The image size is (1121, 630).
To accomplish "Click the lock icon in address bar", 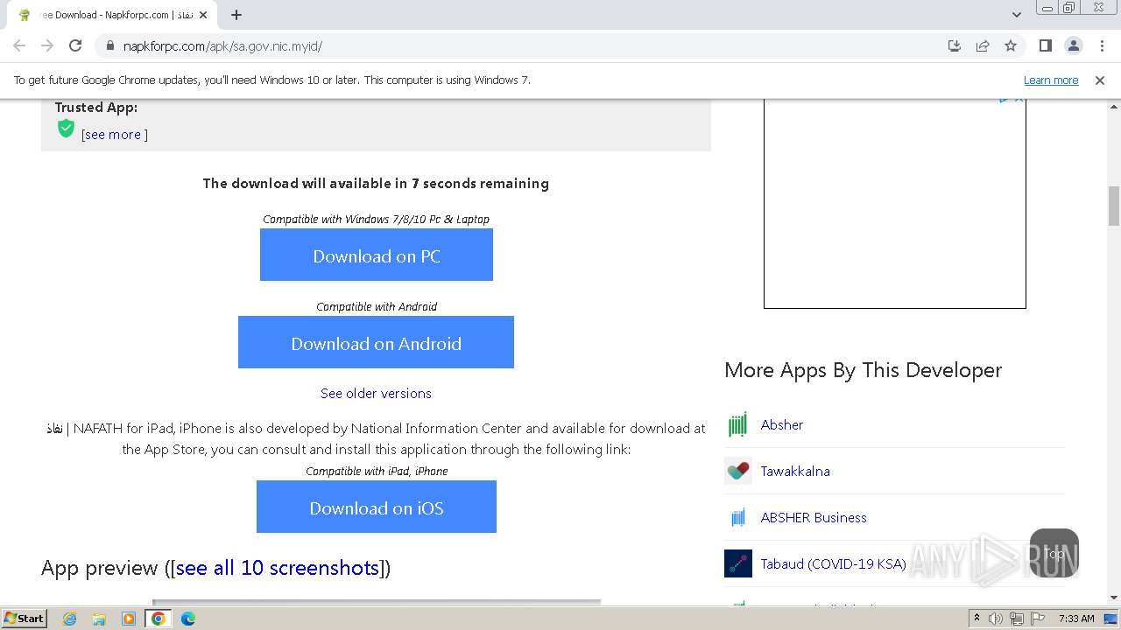I will click(110, 46).
